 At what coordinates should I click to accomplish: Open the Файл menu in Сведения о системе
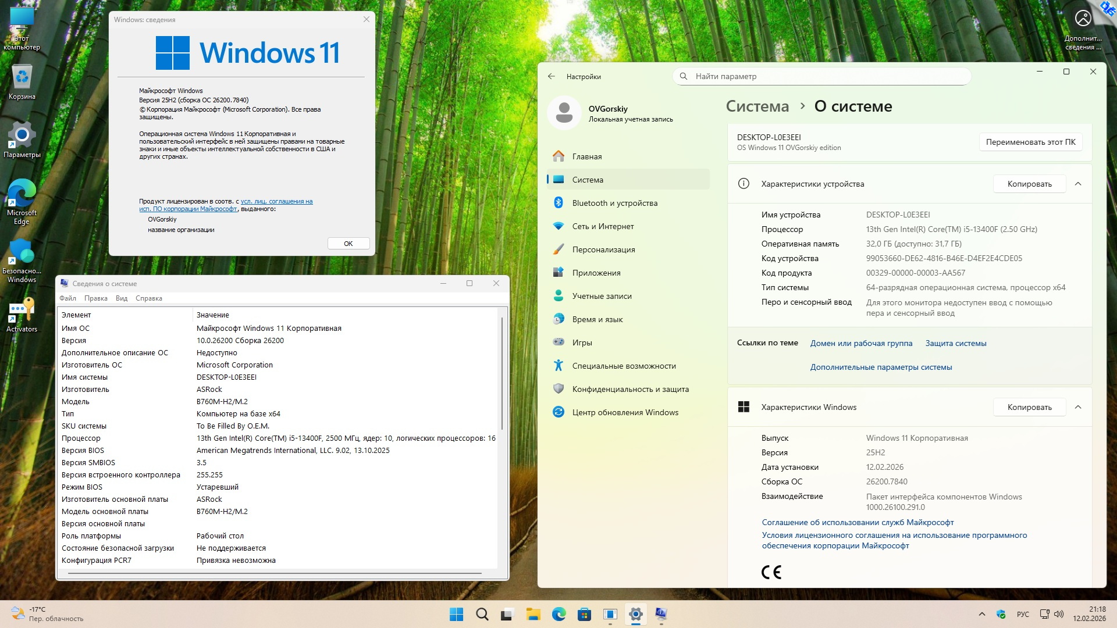[x=67, y=298]
